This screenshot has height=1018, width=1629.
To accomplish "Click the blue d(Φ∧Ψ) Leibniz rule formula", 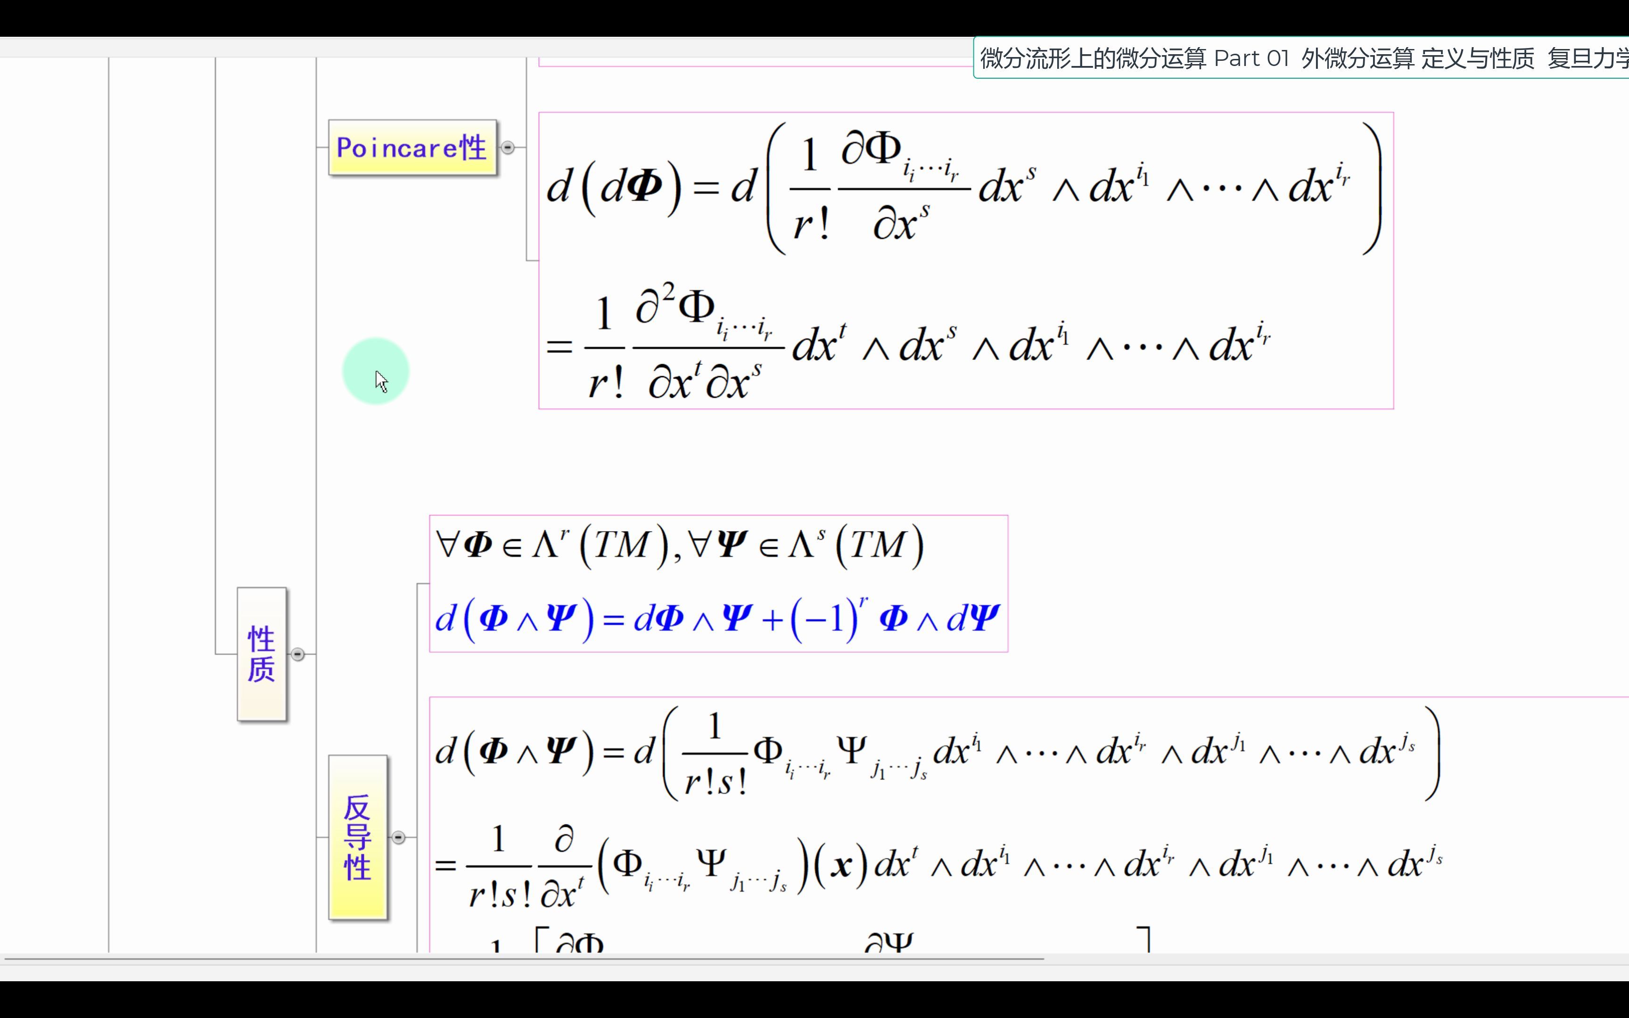I will tap(717, 618).
